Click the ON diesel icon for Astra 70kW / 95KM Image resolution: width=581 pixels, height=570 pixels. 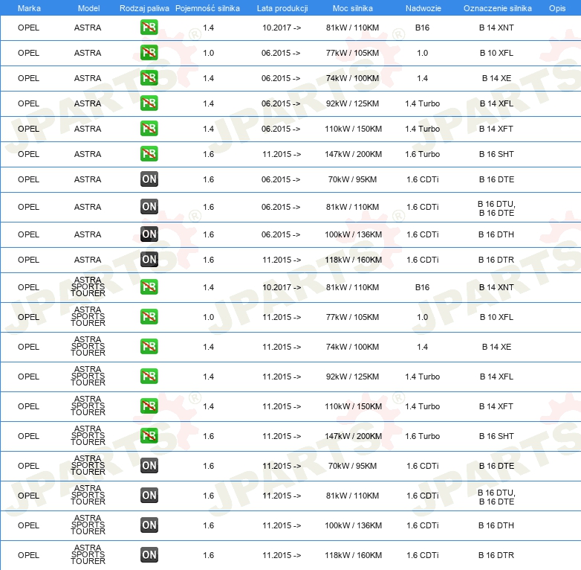click(x=149, y=179)
